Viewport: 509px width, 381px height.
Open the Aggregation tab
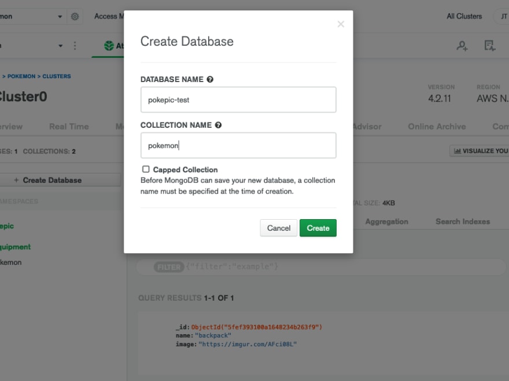386,221
